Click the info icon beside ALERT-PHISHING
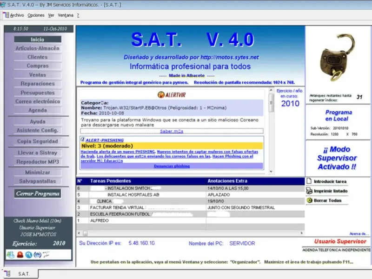The height and width of the screenshot is (279, 372). pos(83,139)
